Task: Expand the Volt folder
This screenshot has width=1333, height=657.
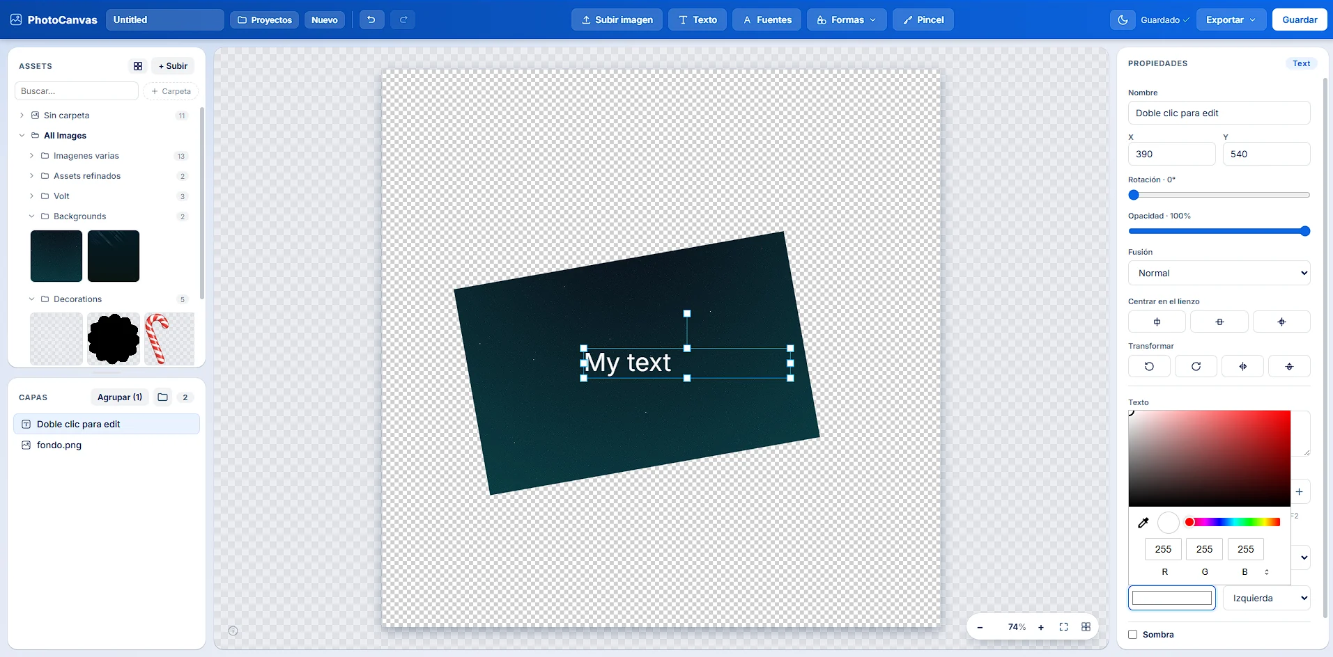Action: coord(31,196)
